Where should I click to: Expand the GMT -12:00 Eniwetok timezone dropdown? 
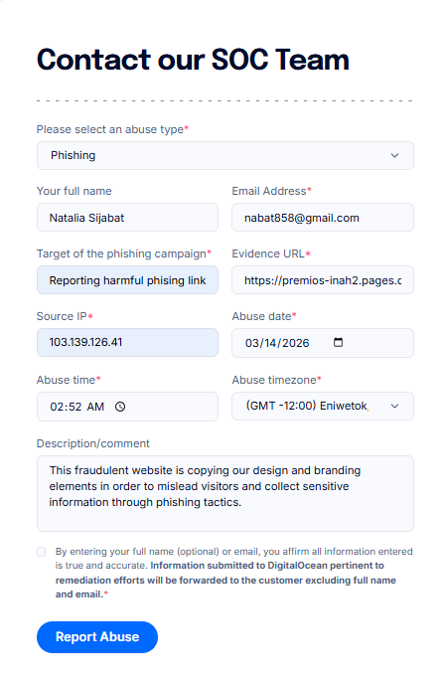click(323, 406)
